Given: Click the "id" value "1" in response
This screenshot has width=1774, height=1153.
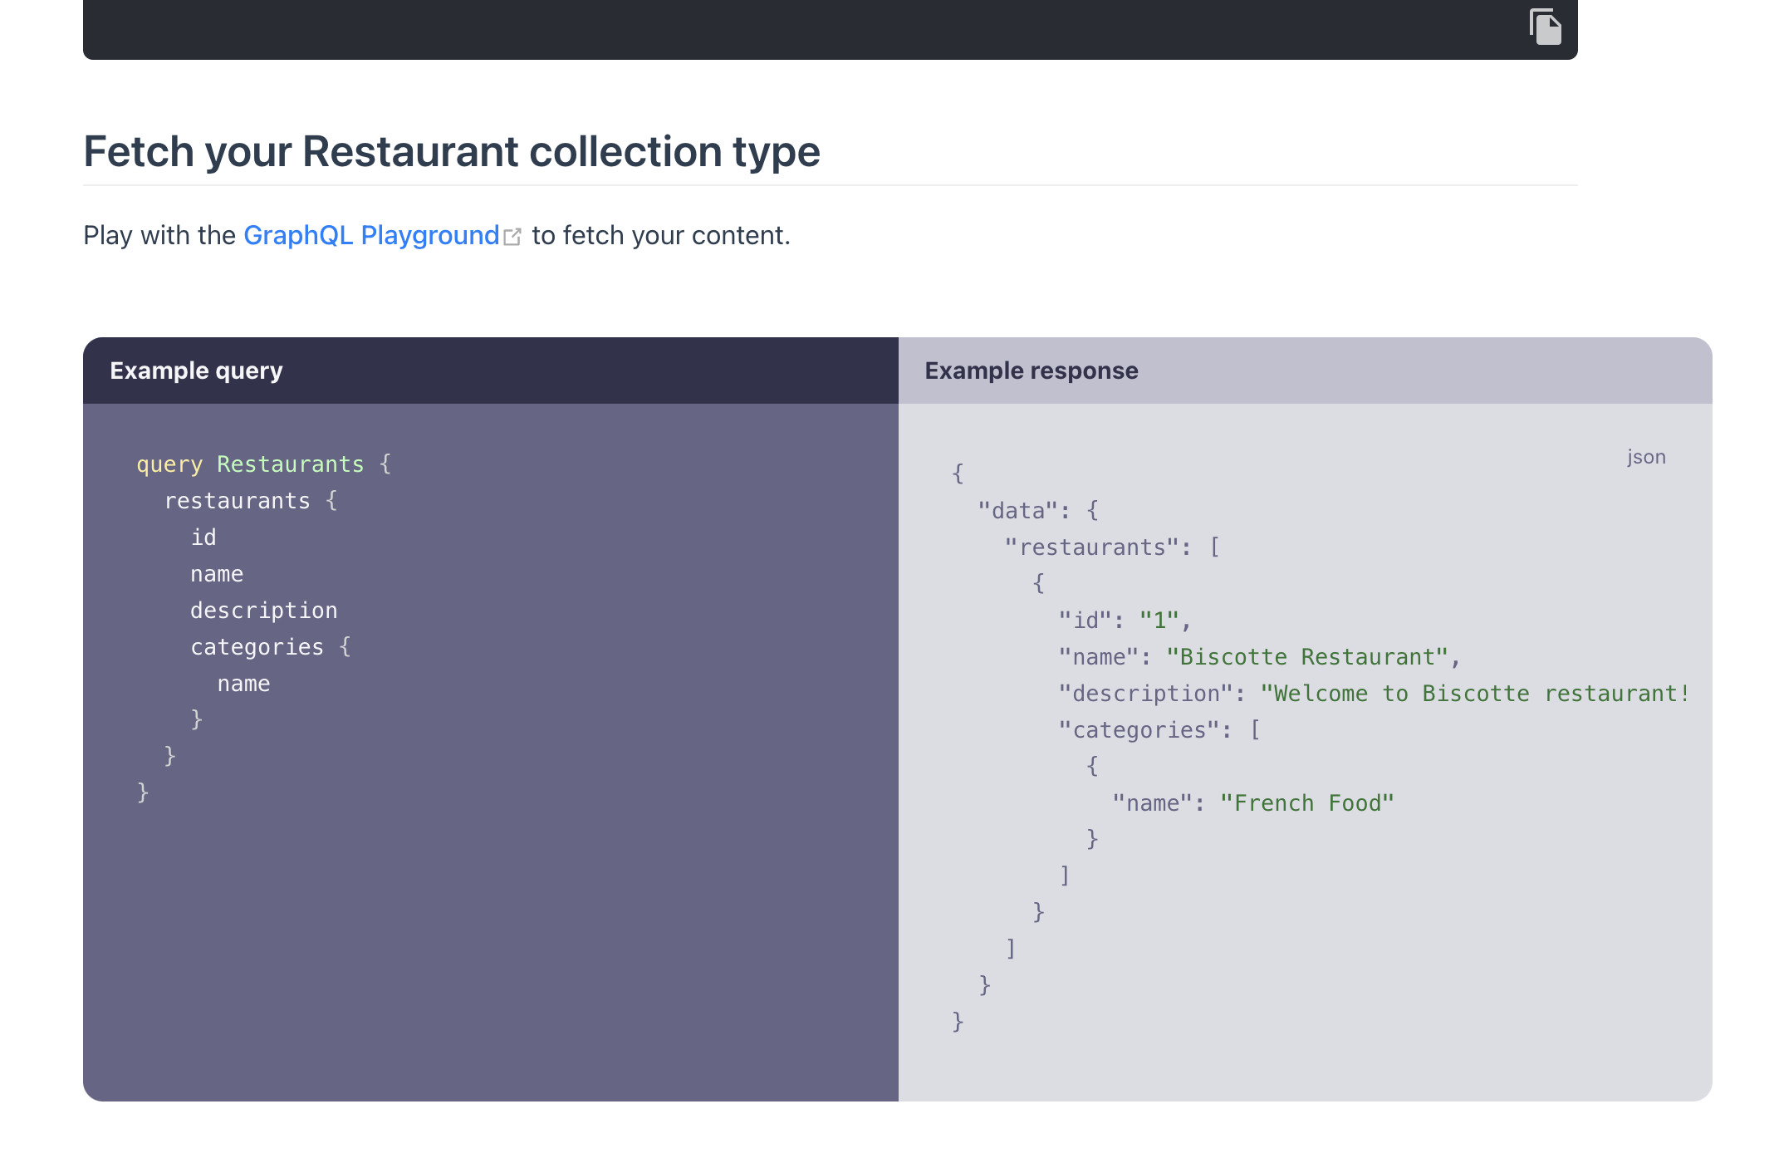Looking at the screenshot, I should tap(1159, 621).
